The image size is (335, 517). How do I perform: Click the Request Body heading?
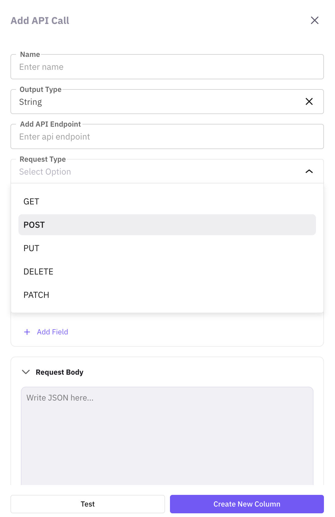click(60, 372)
